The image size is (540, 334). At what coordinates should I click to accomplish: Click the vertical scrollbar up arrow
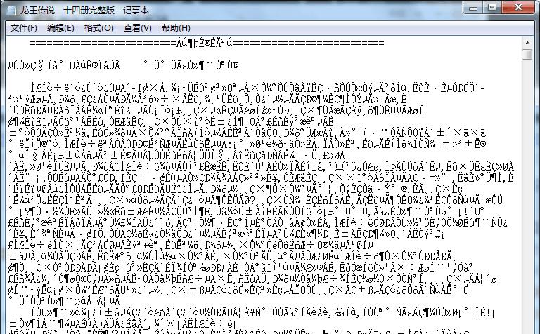point(527,43)
